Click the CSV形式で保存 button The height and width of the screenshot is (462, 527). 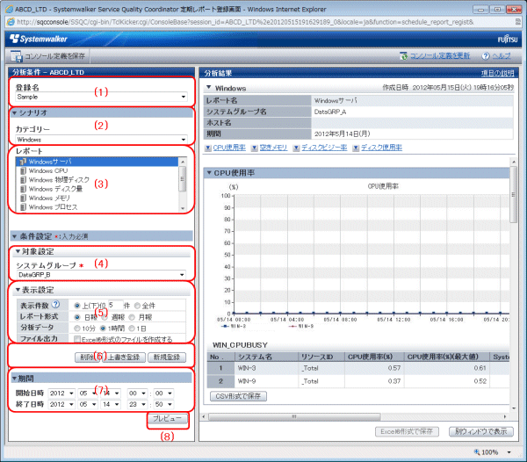[238, 396]
